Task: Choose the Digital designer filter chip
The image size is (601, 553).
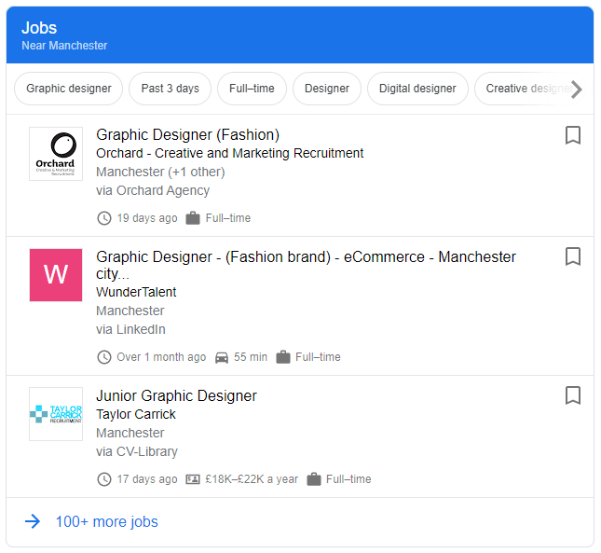Action: pyautogui.click(x=417, y=89)
